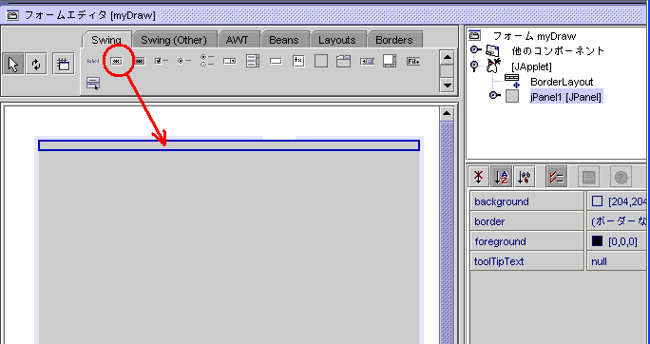The image size is (650, 344).
Task: Select the JList component icon
Action: pos(253,61)
